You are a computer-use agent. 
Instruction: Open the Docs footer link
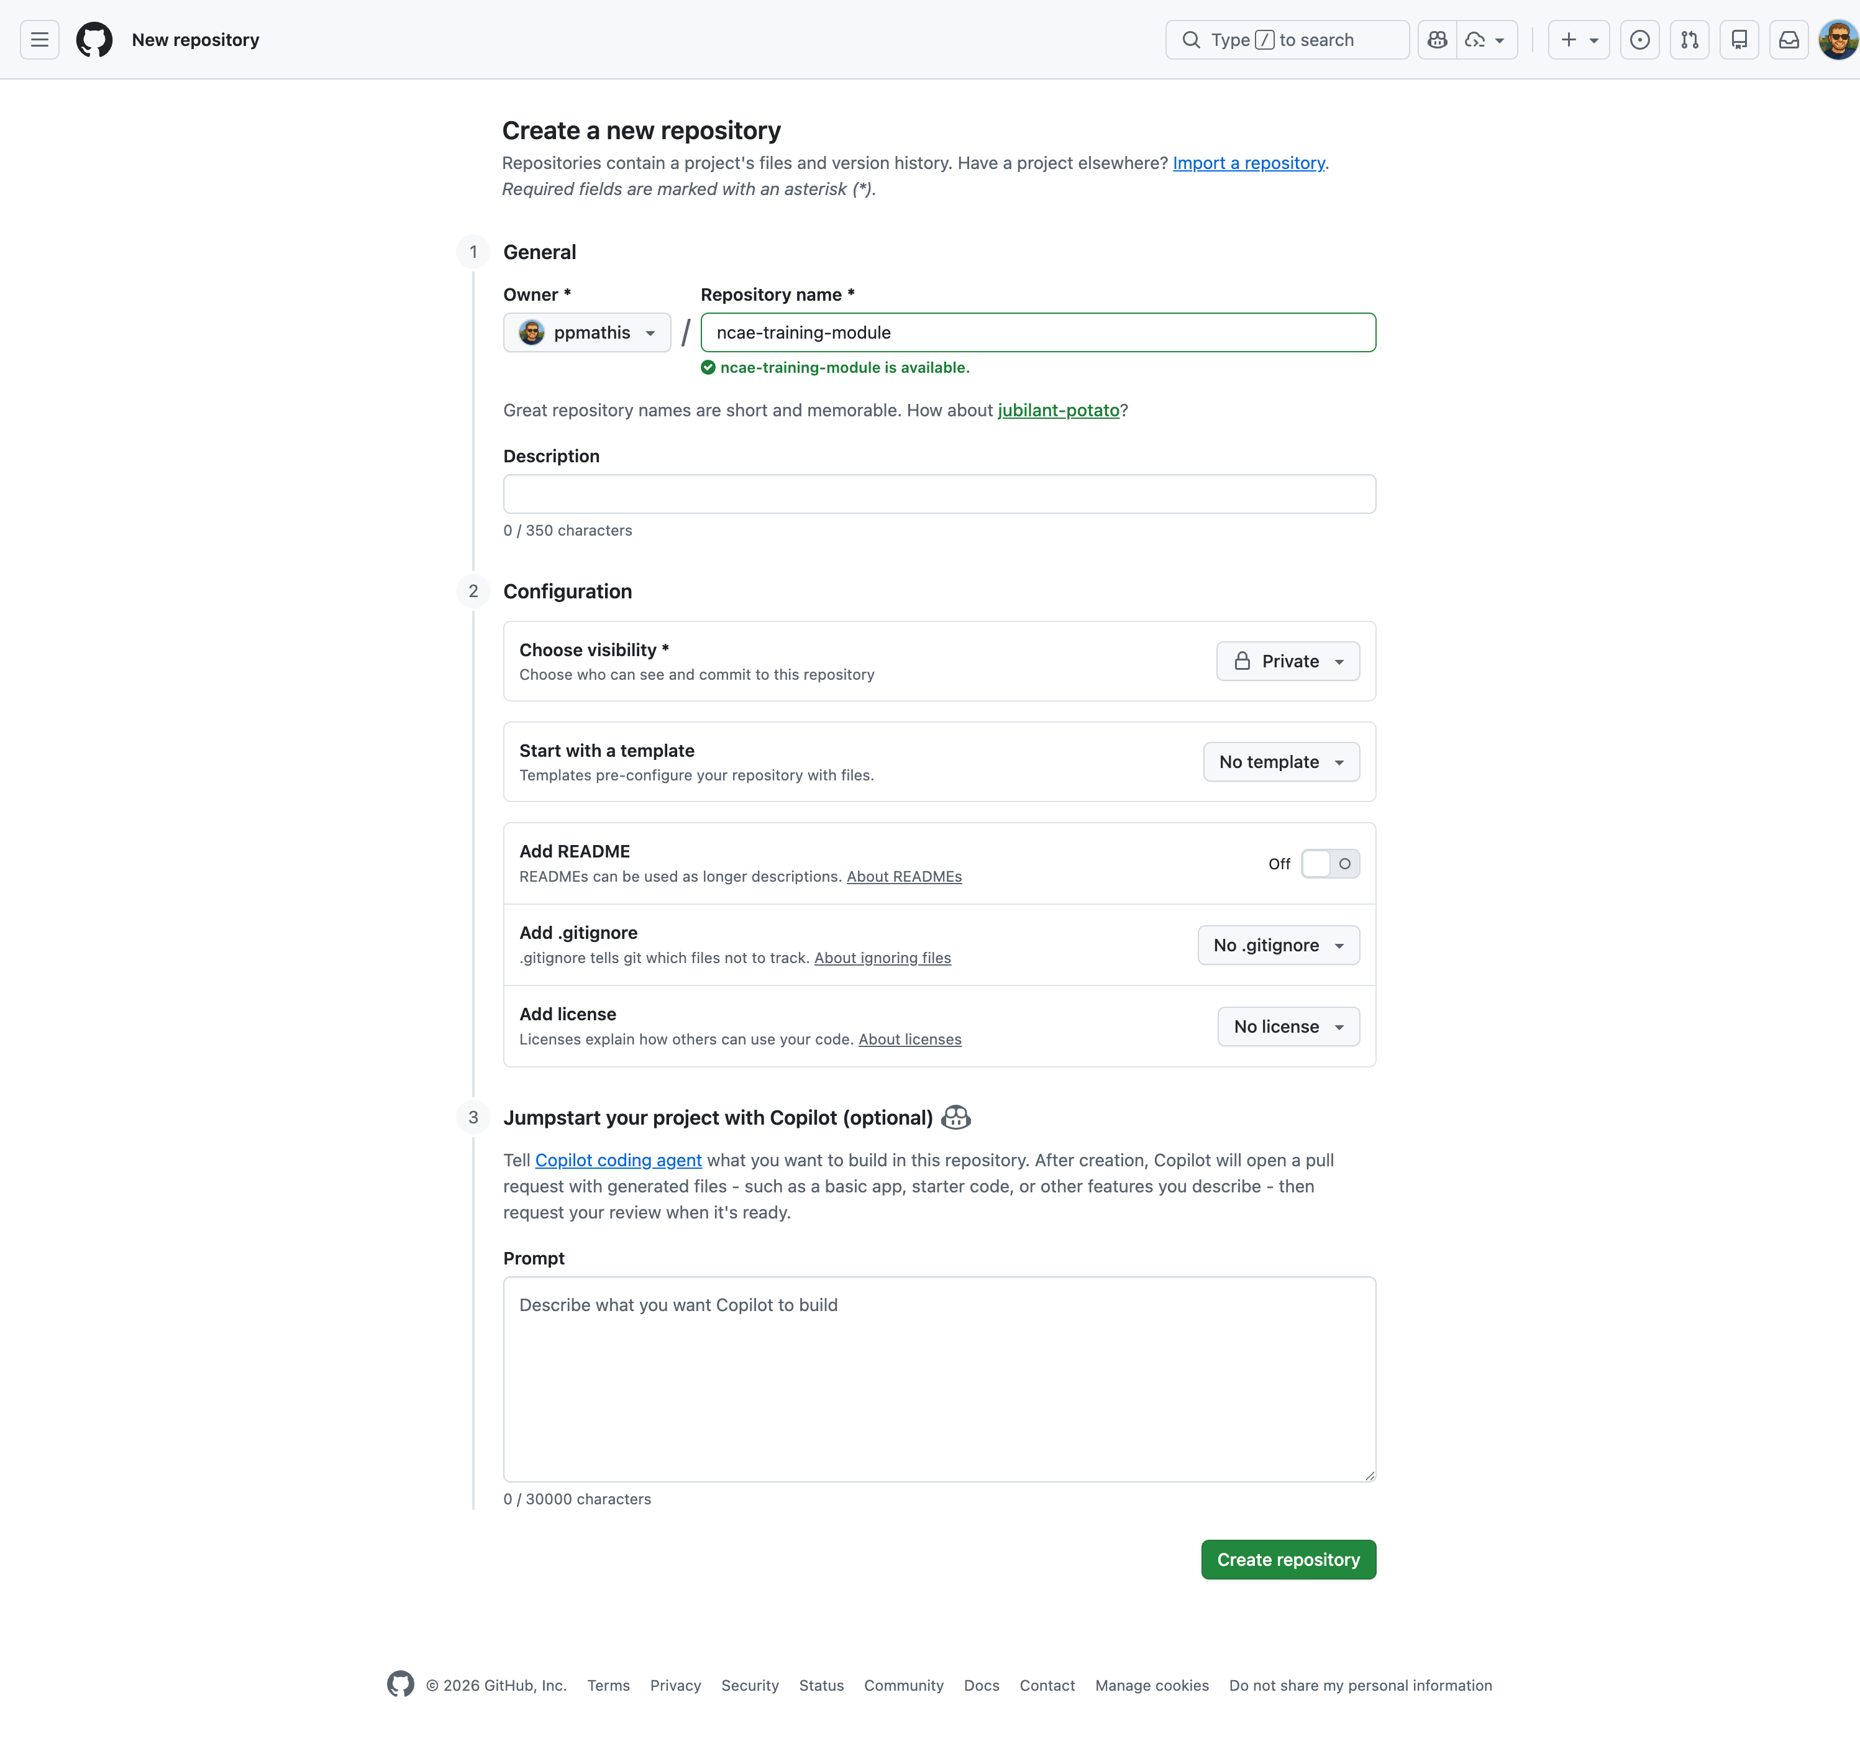(980, 1686)
